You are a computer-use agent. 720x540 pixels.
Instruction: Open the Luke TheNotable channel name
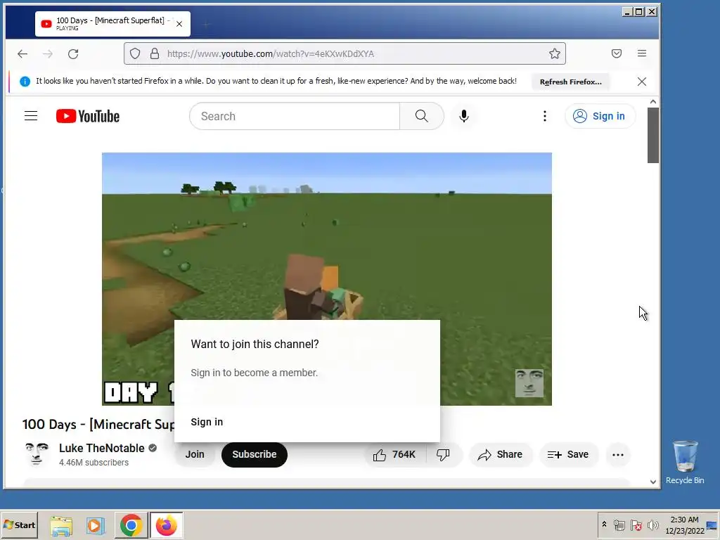pyautogui.click(x=101, y=448)
